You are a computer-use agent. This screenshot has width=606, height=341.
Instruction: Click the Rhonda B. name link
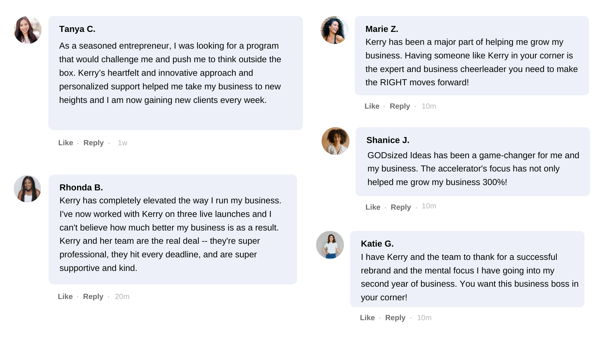click(81, 188)
